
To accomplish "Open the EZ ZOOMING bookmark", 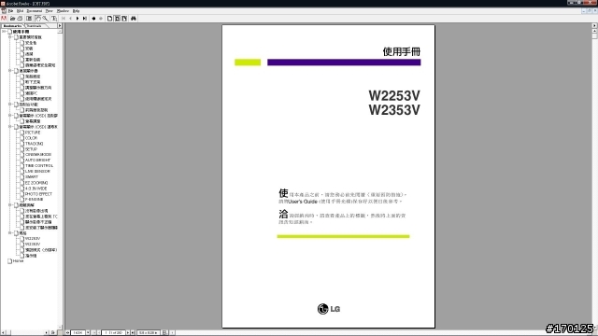I will point(36,183).
